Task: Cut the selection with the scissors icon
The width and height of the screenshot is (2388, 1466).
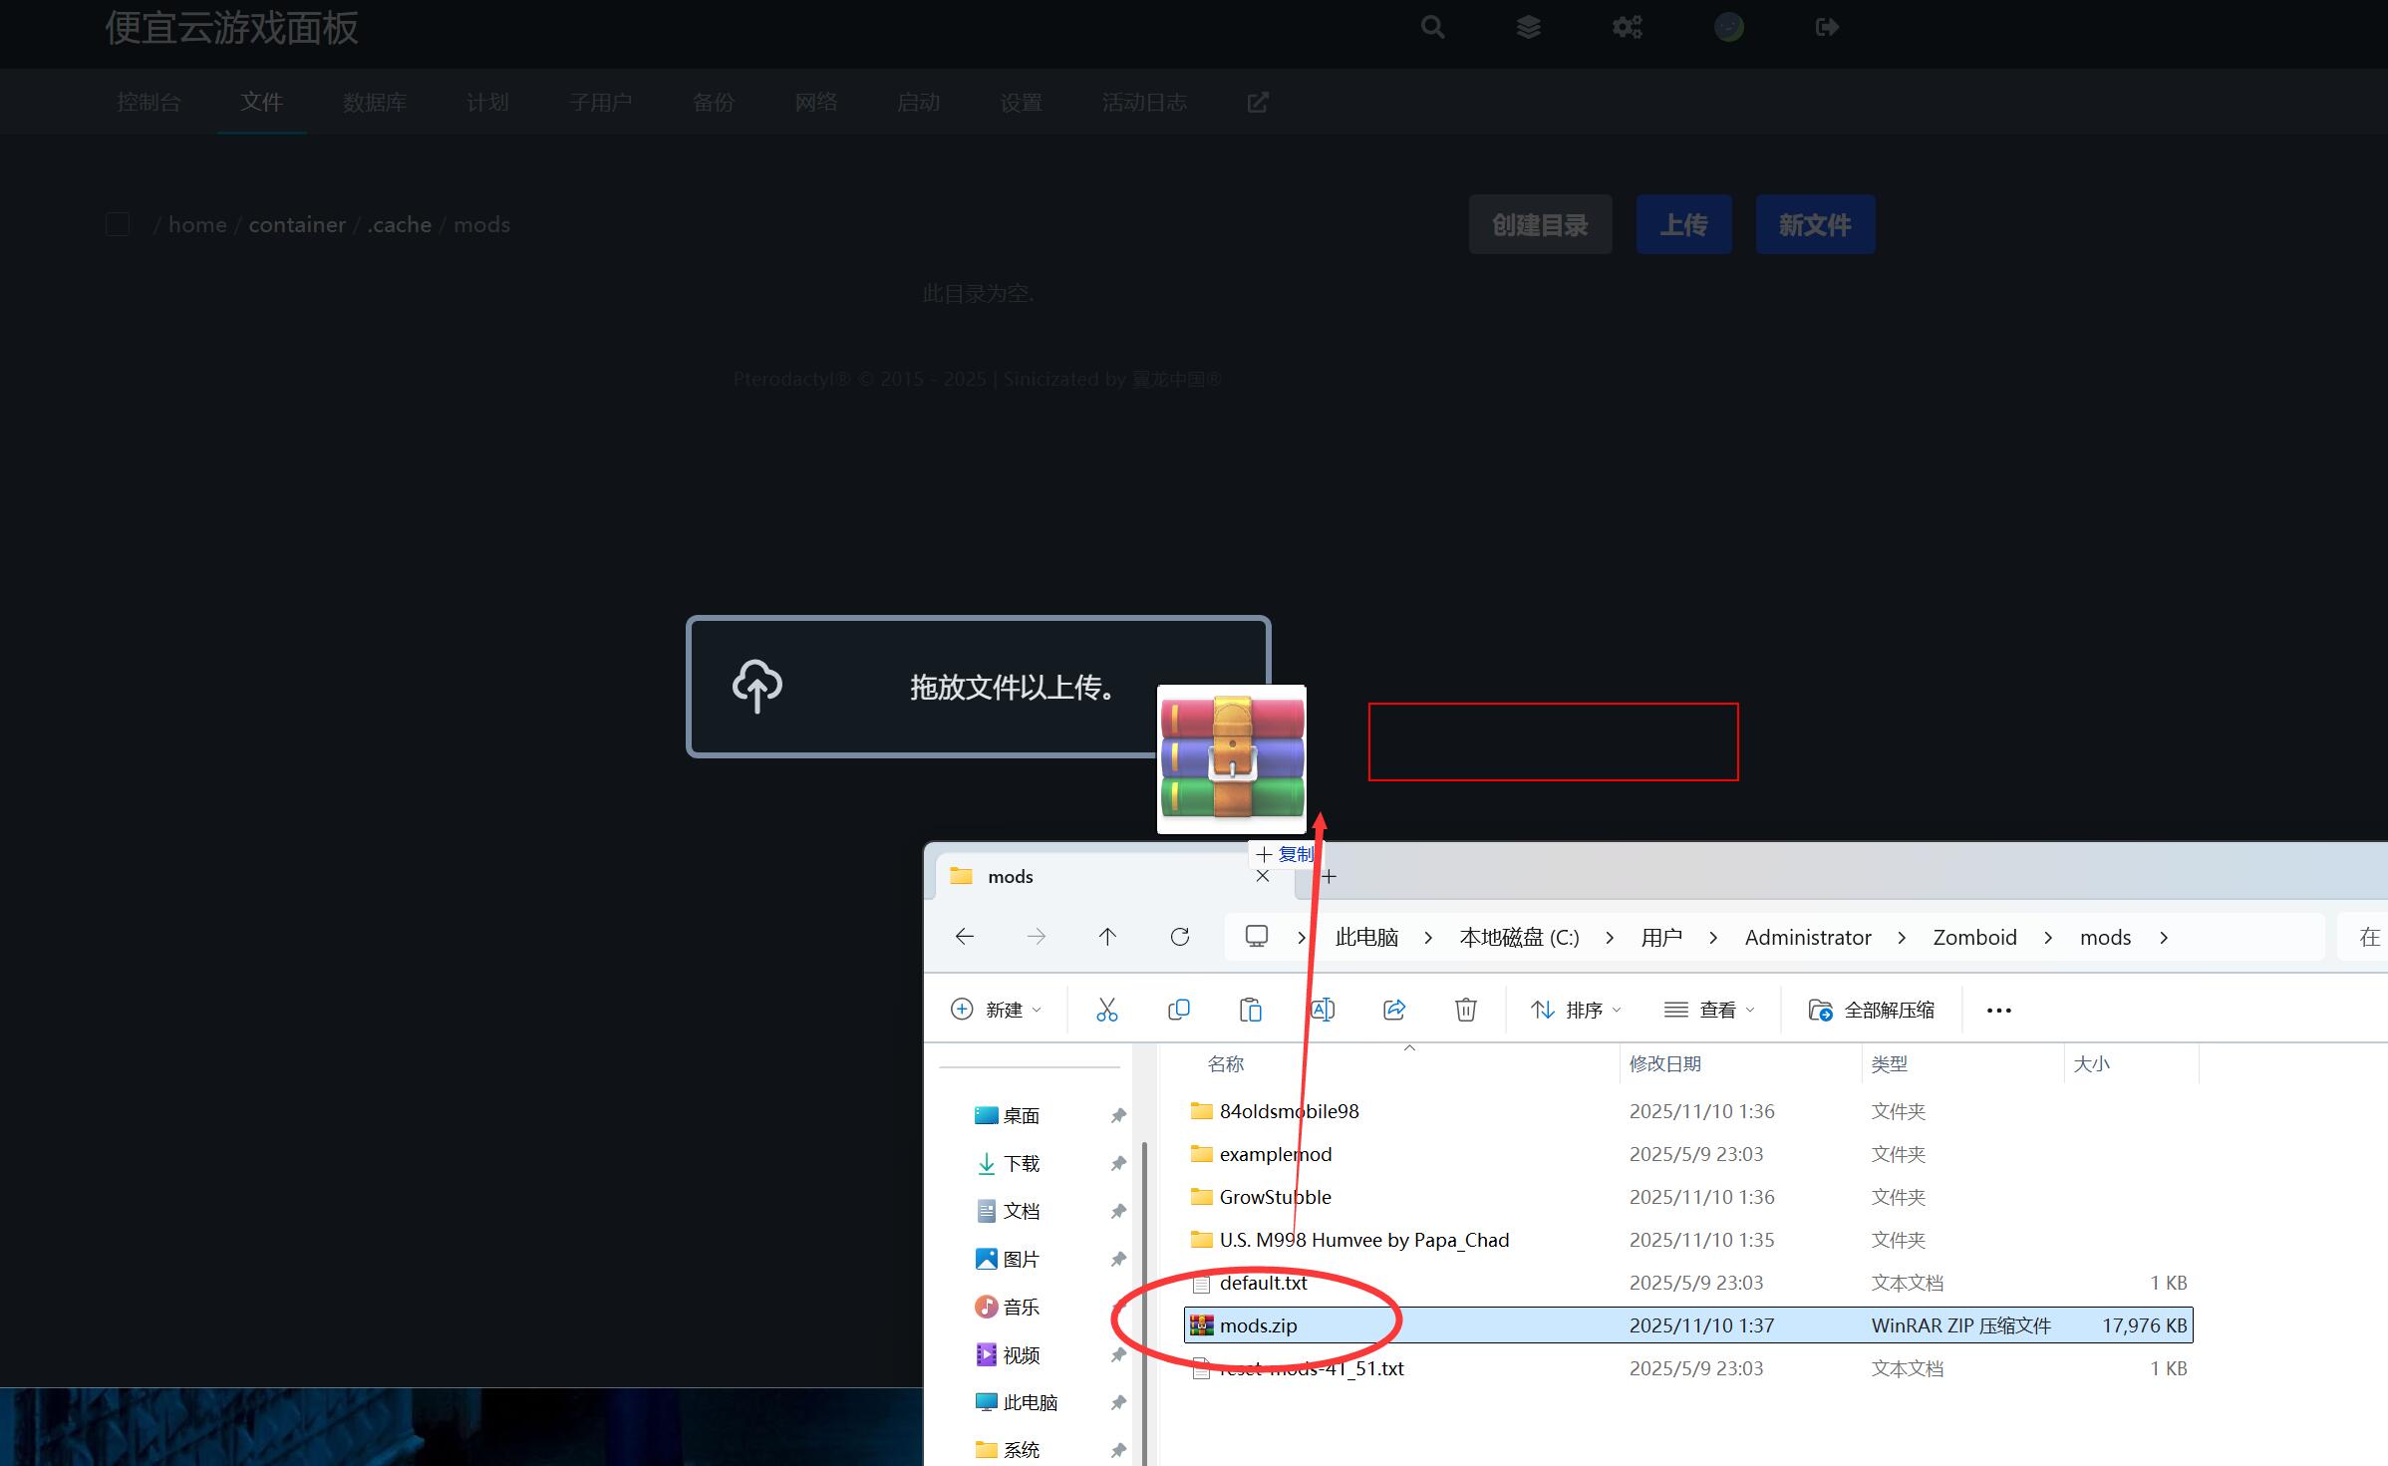Action: [x=1107, y=1009]
